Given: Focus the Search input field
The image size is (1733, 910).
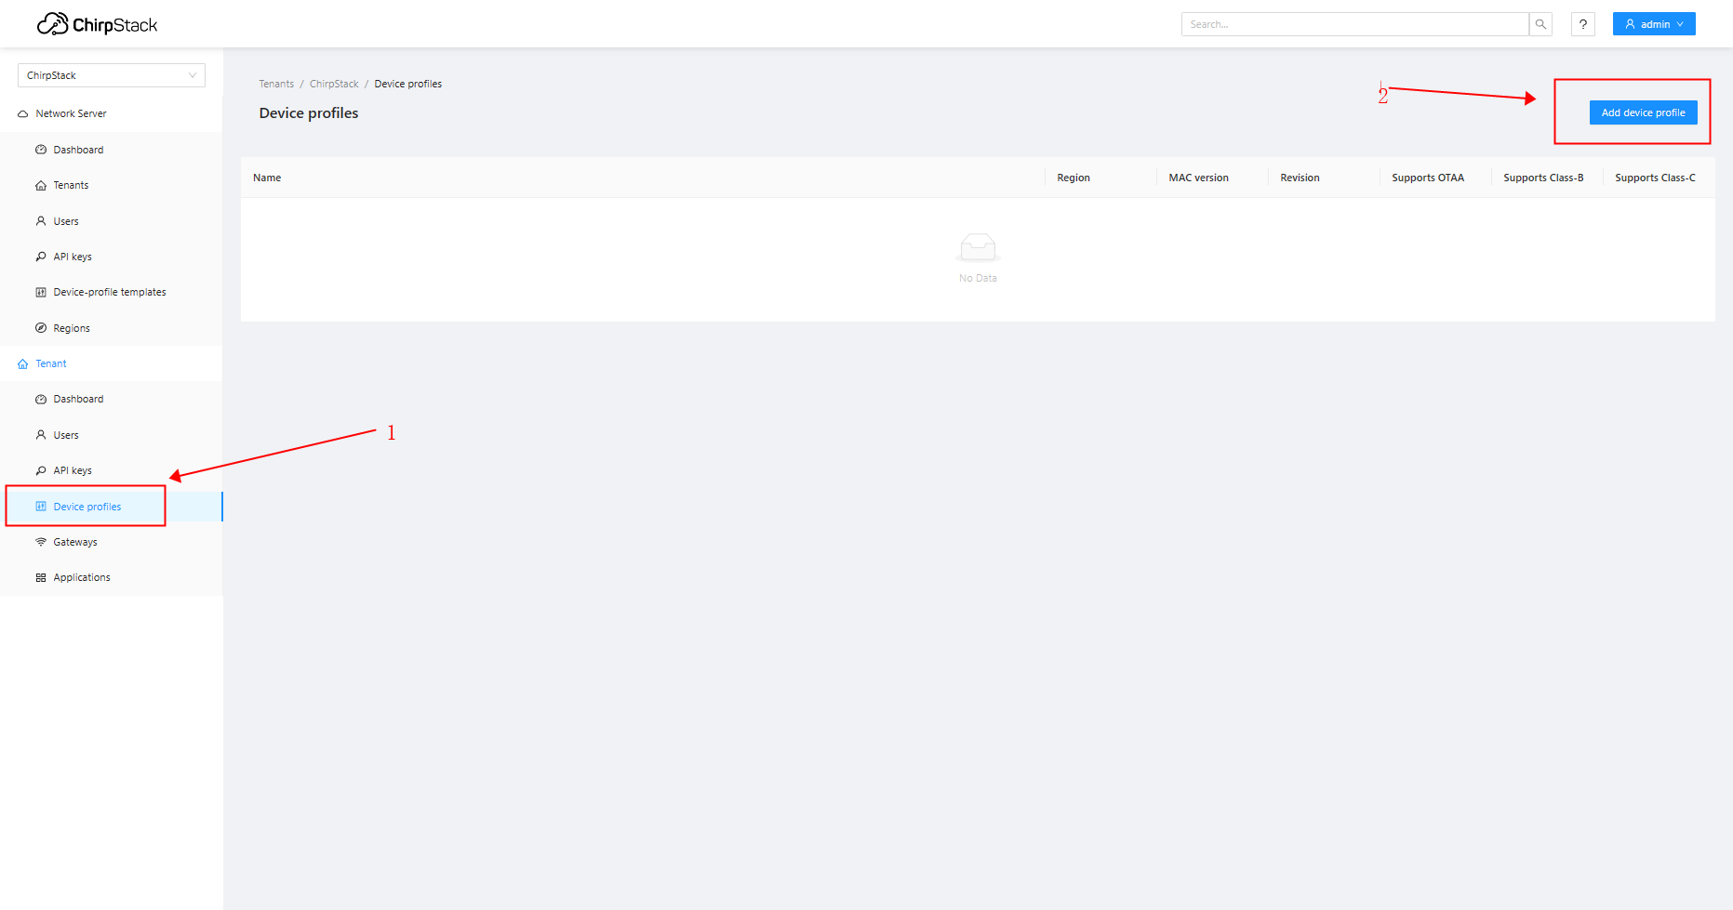Looking at the screenshot, I should click(1354, 24).
